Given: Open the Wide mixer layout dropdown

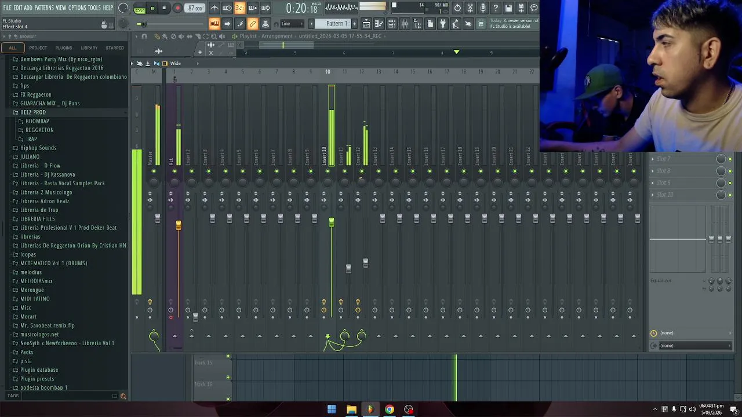Looking at the screenshot, I should (x=175, y=63).
